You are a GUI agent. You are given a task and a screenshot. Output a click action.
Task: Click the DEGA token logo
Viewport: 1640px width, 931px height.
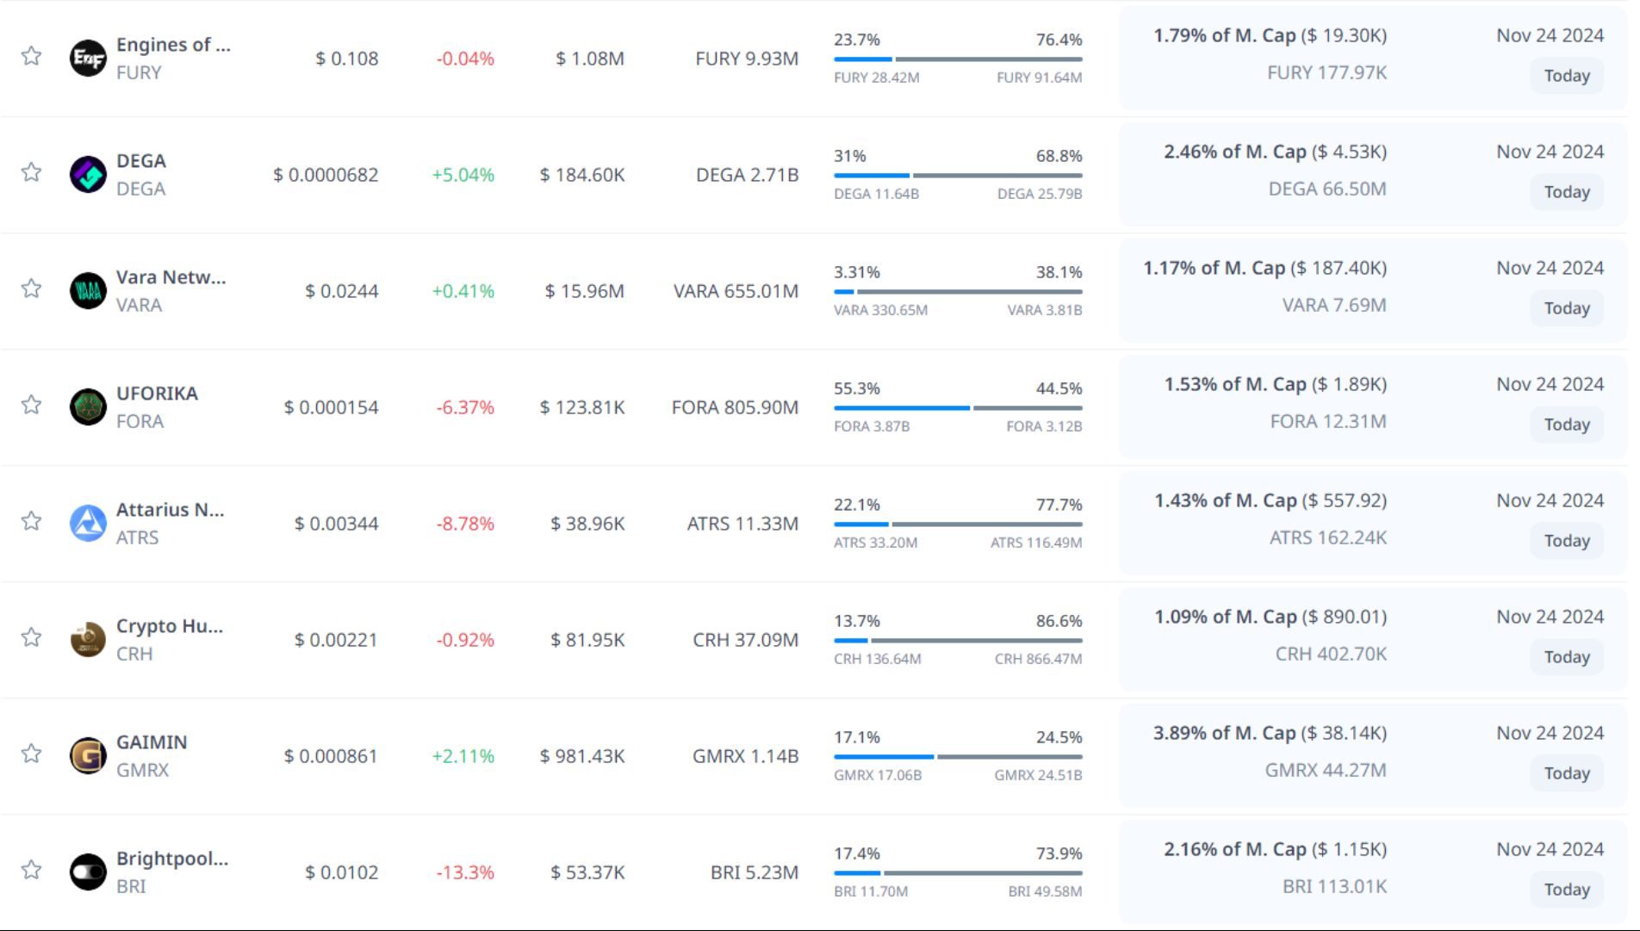(88, 175)
